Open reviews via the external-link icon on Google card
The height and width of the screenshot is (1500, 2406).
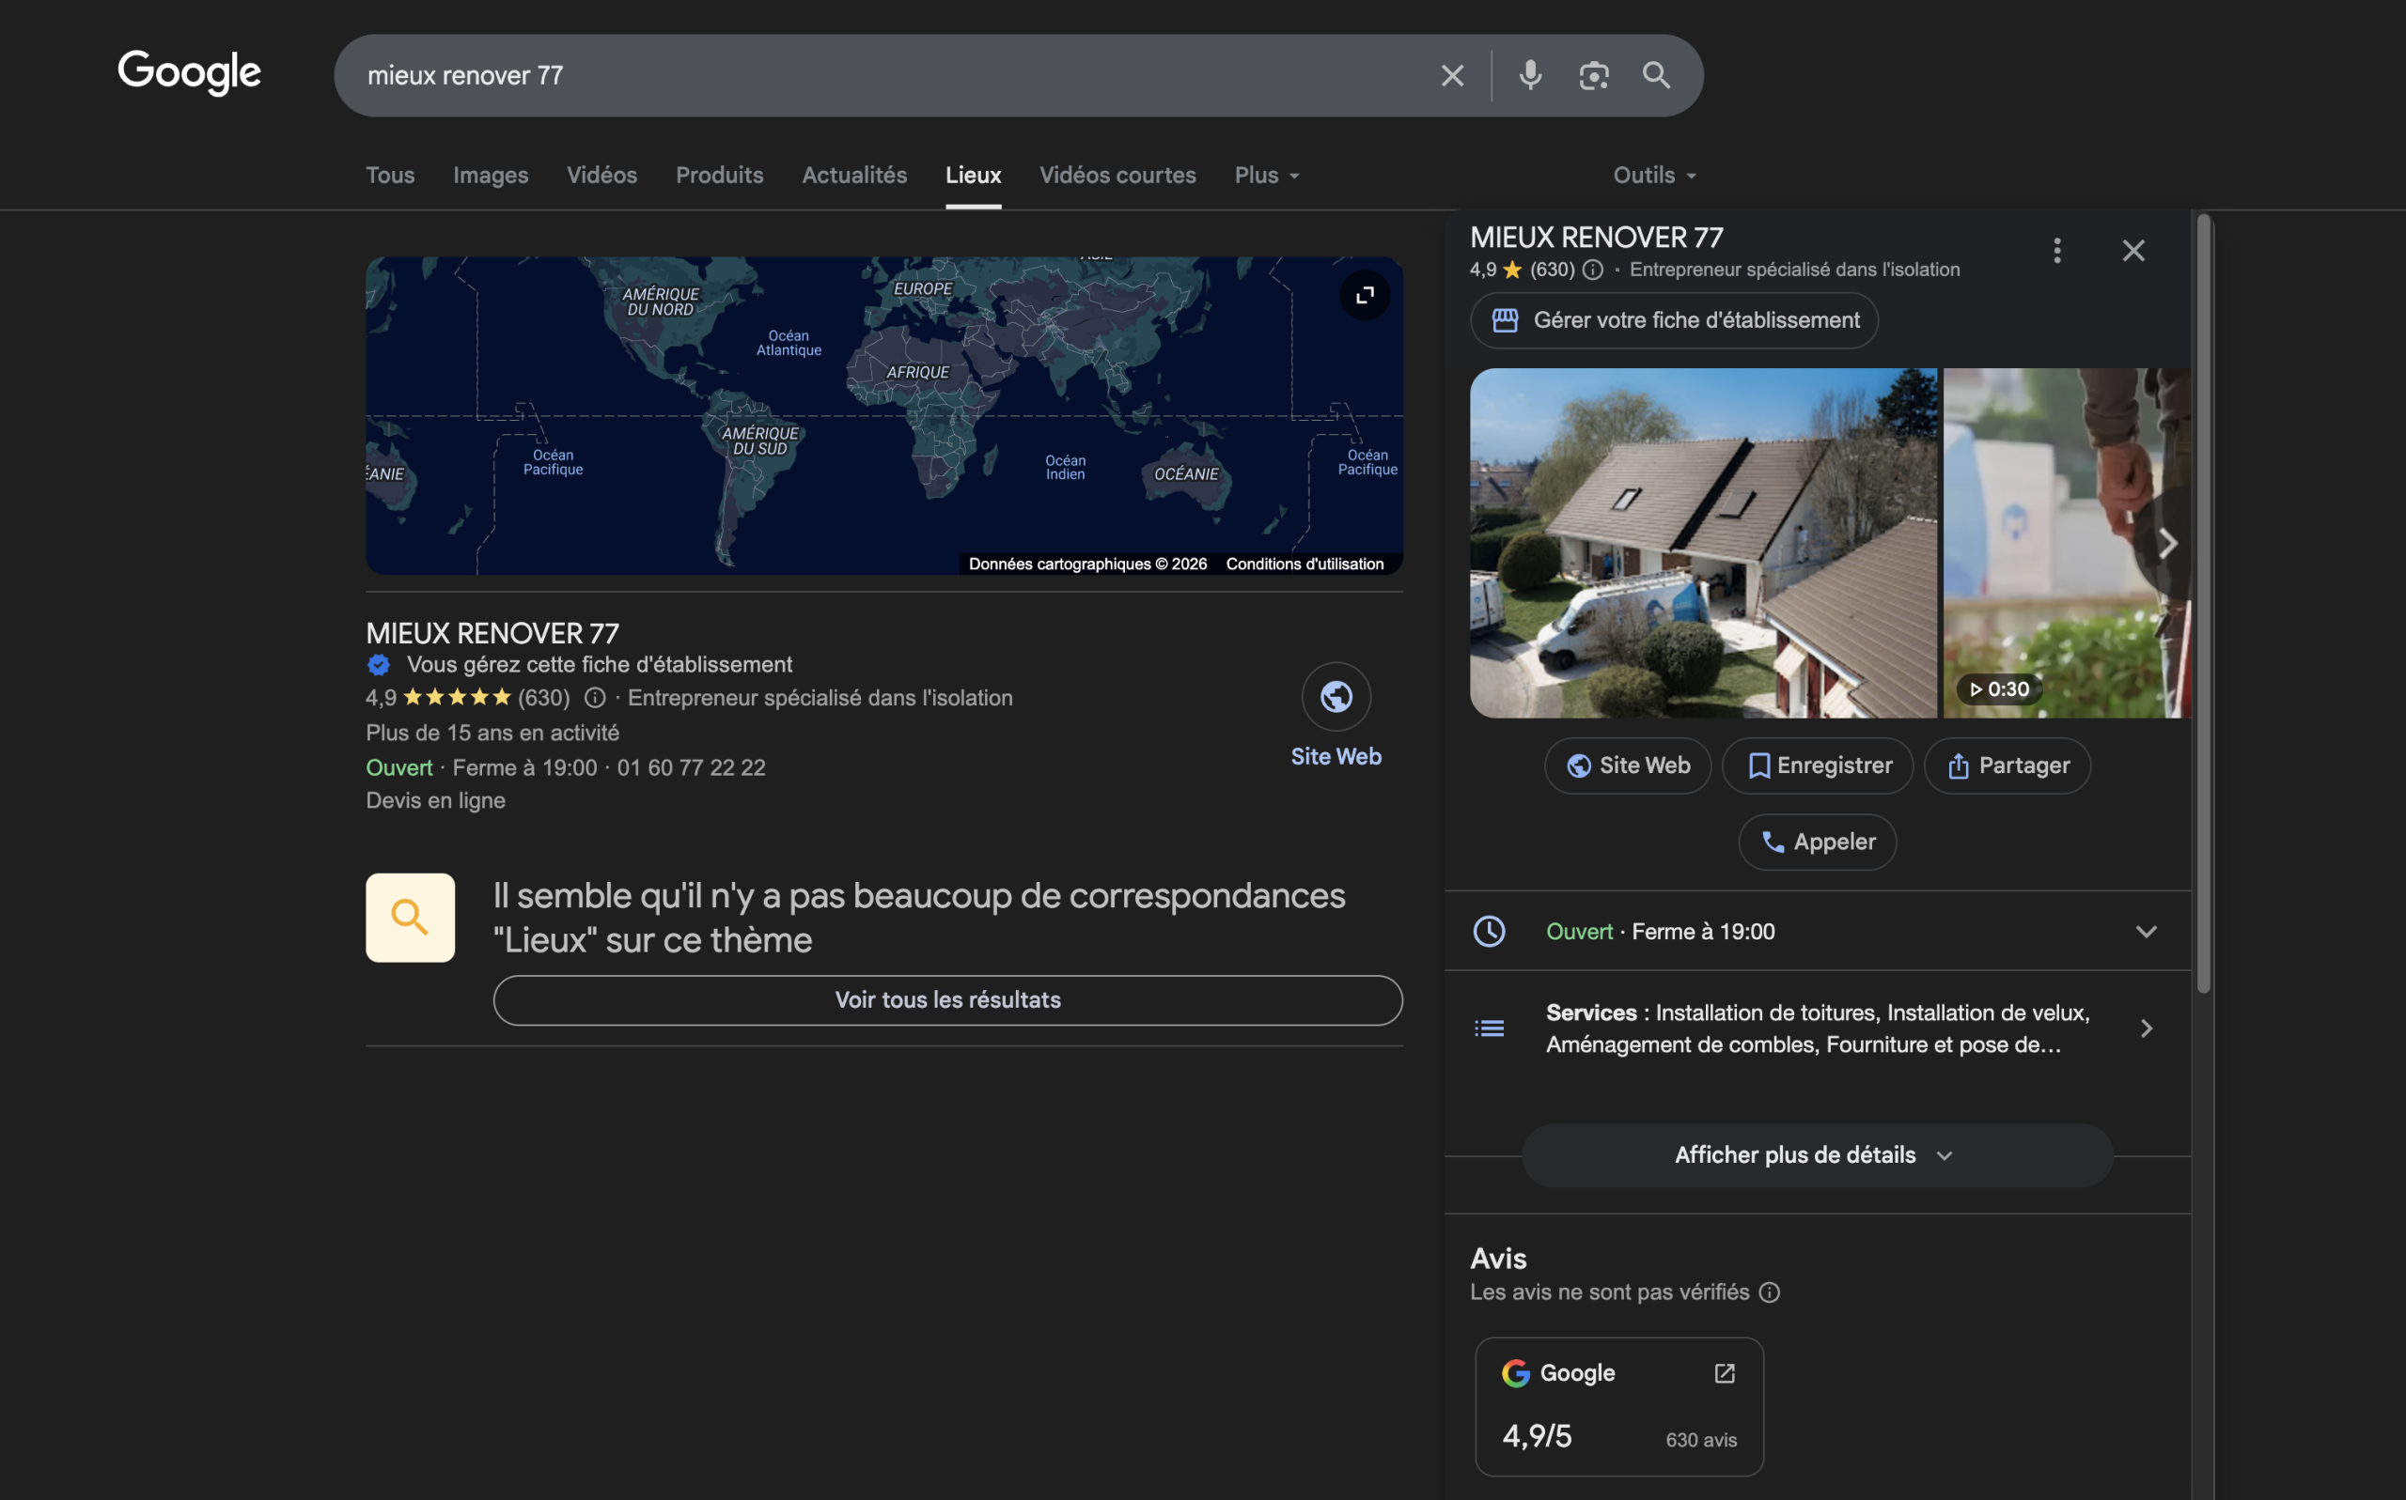point(1724,1373)
